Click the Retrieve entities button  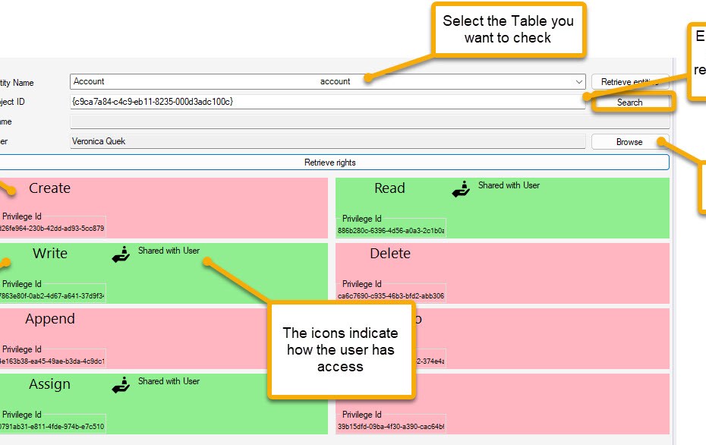tap(630, 81)
